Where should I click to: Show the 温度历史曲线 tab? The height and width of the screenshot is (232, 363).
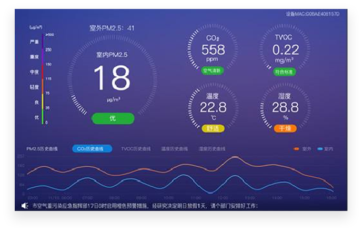pos(174,149)
